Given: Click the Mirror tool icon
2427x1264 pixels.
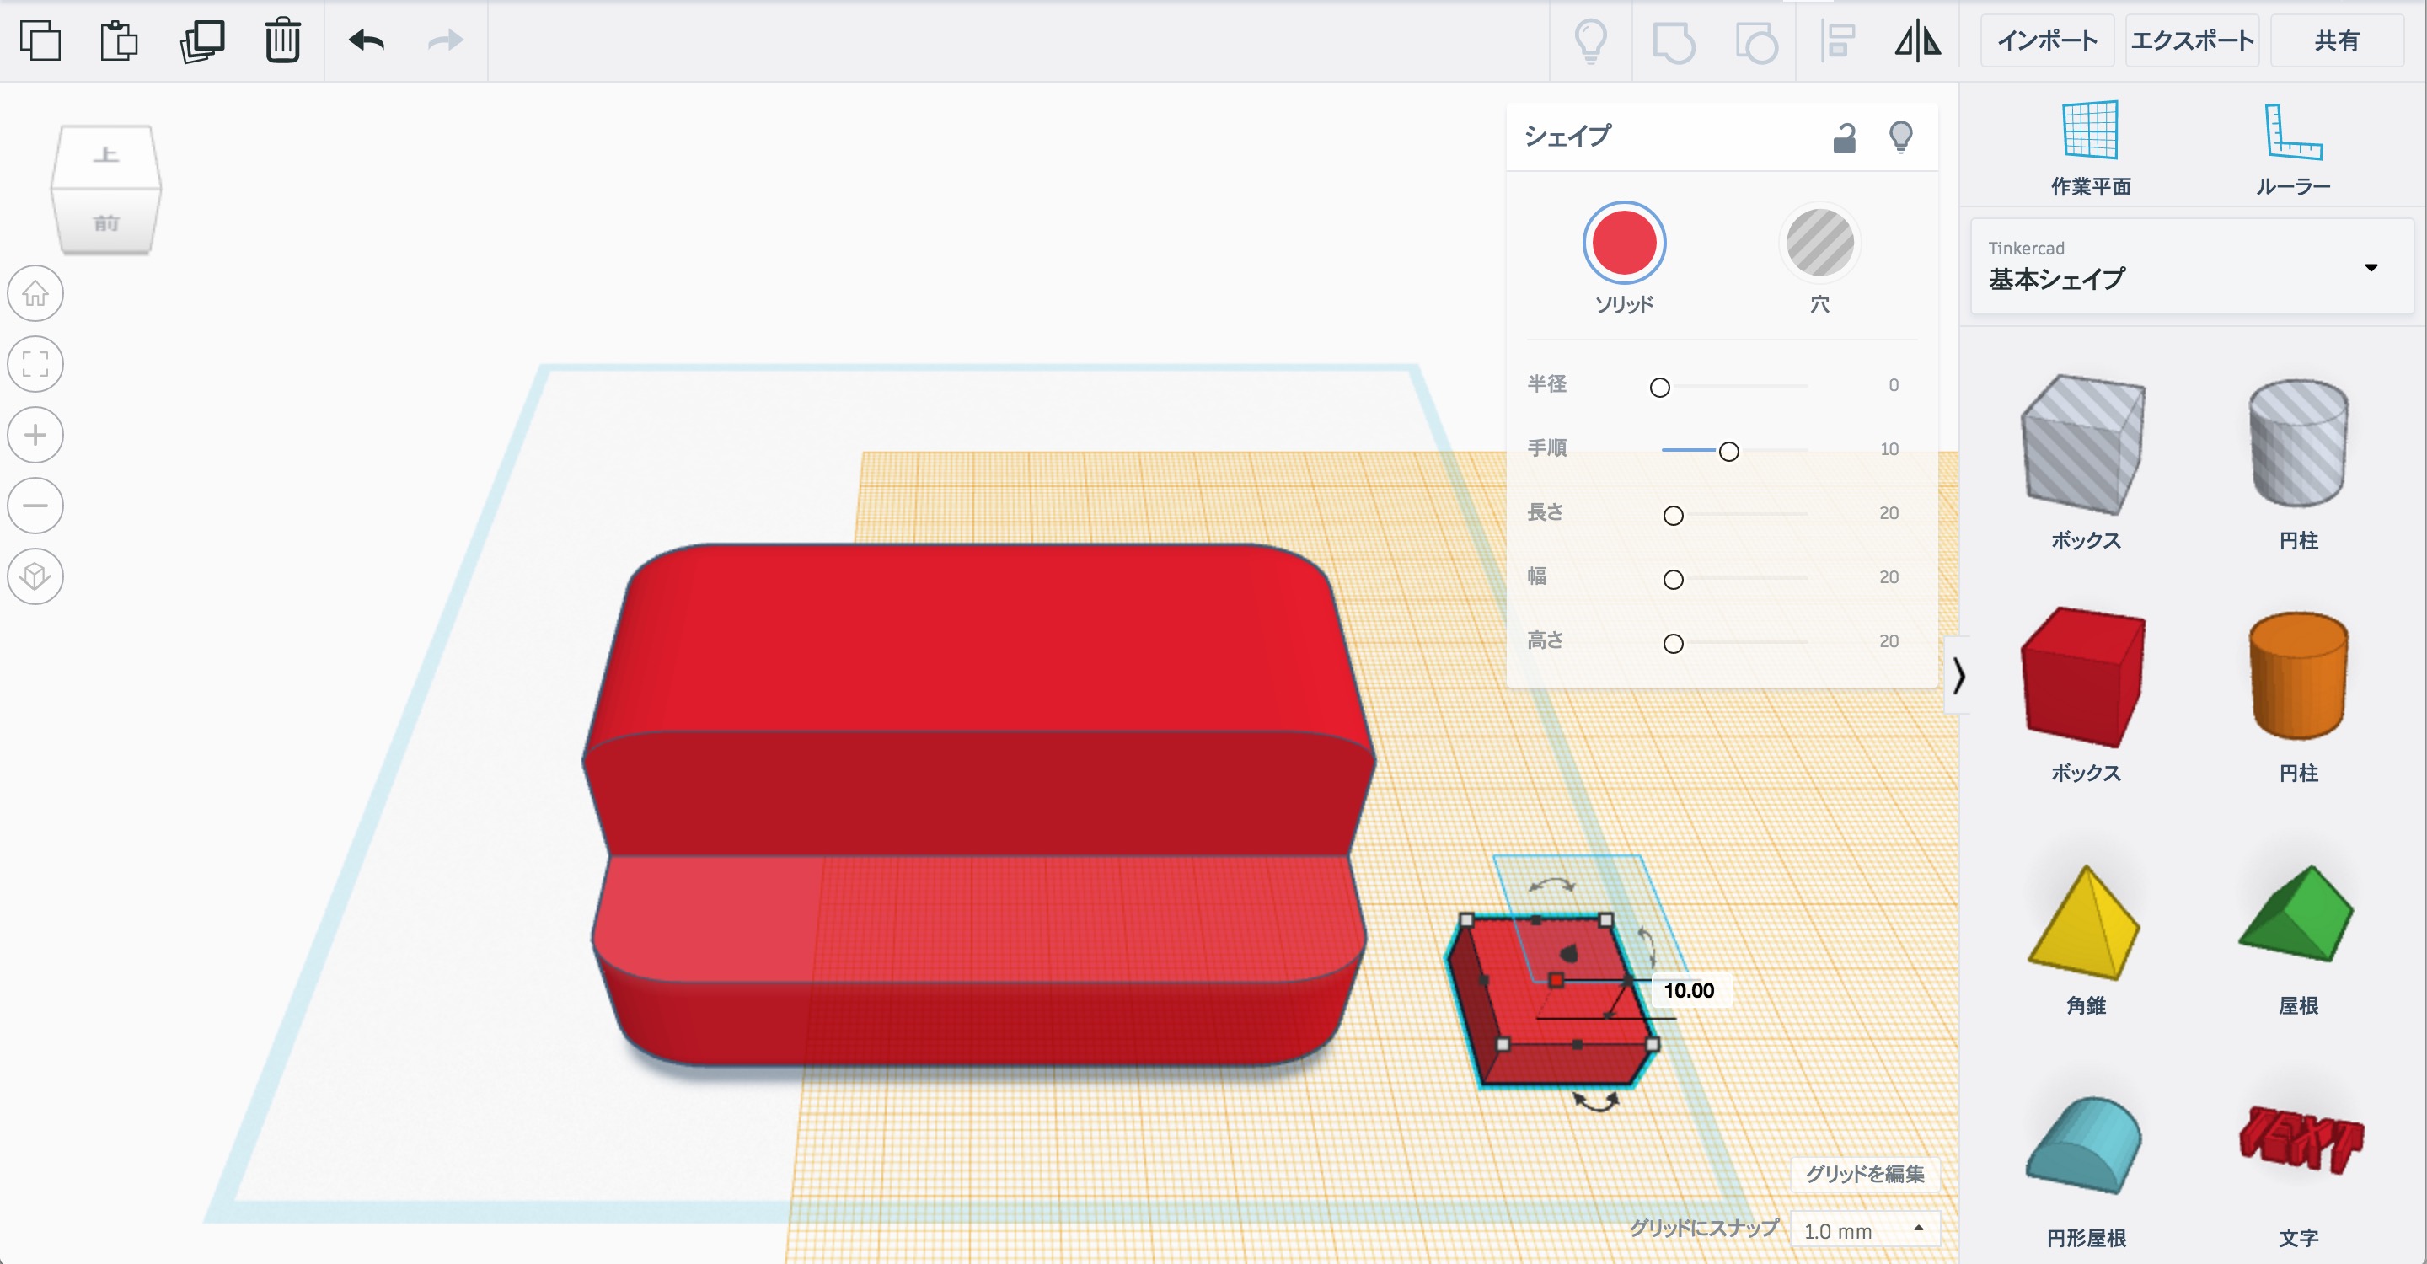Looking at the screenshot, I should [1917, 41].
